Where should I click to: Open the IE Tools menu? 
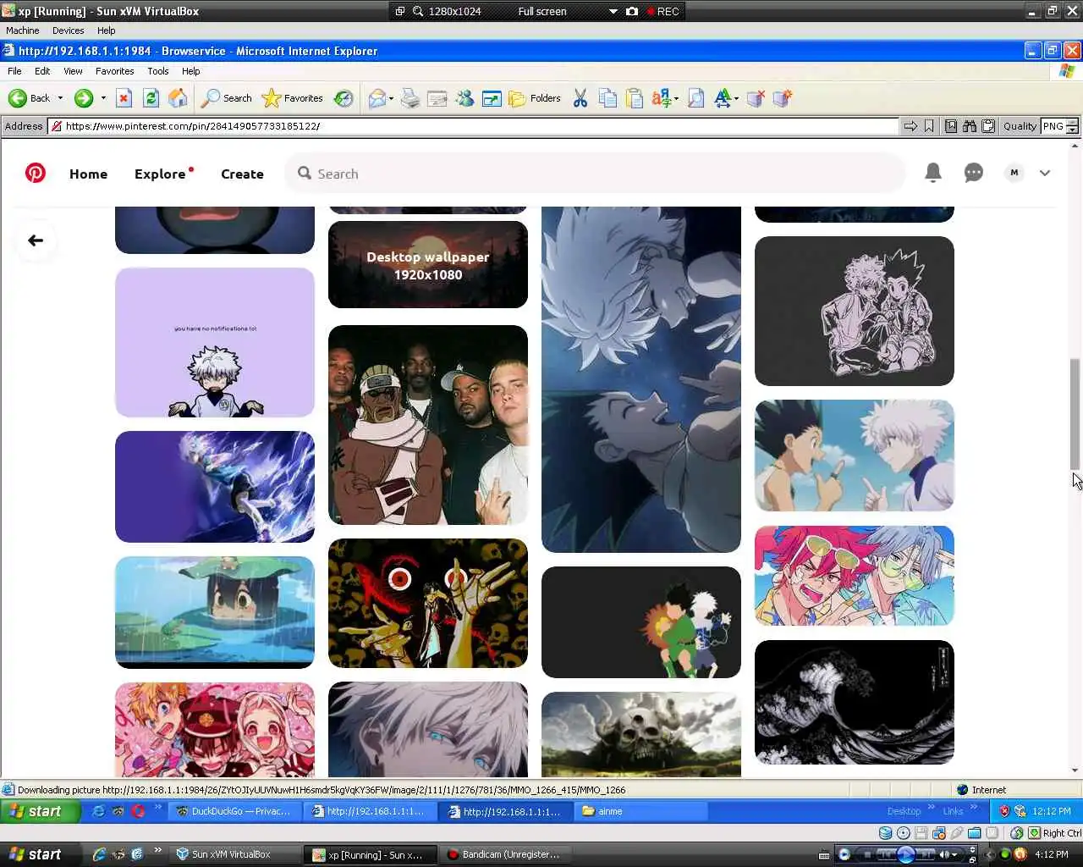pyautogui.click(x=157, y=71)
